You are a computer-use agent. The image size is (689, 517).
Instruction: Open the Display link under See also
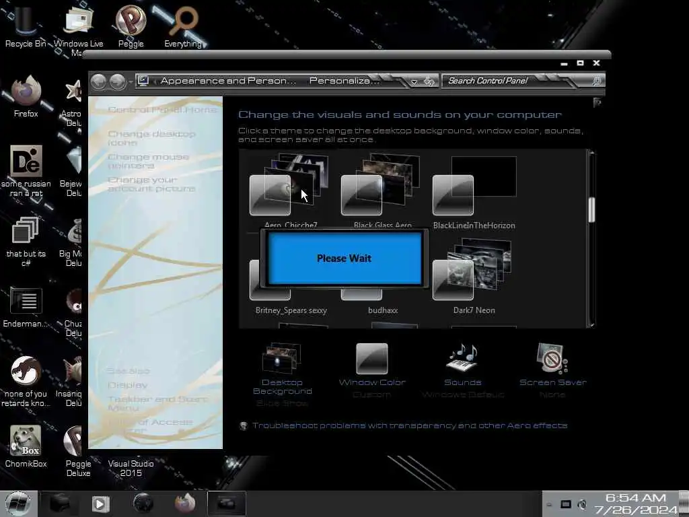[x=127, y=385]
